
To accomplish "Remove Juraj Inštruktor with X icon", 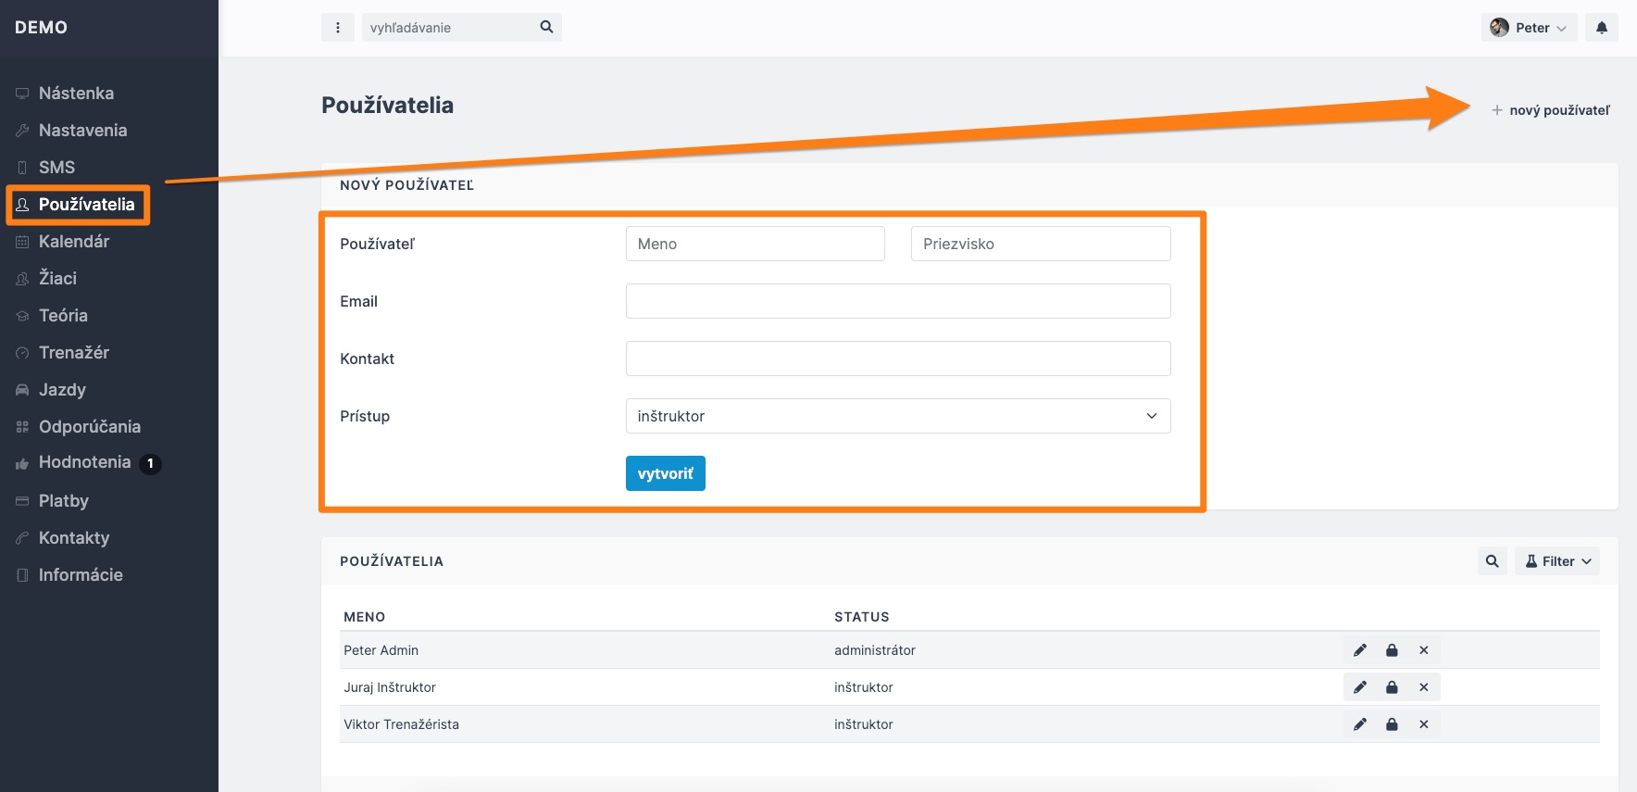I will [1424, 687].
